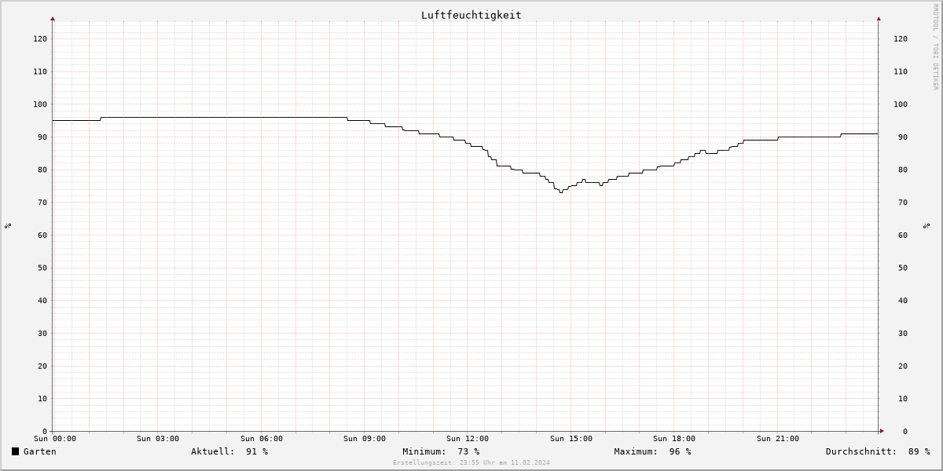The width and height of the screenshot is (943, 471).
Task: Click the 40 label on right axis
Action: (903, 301)
